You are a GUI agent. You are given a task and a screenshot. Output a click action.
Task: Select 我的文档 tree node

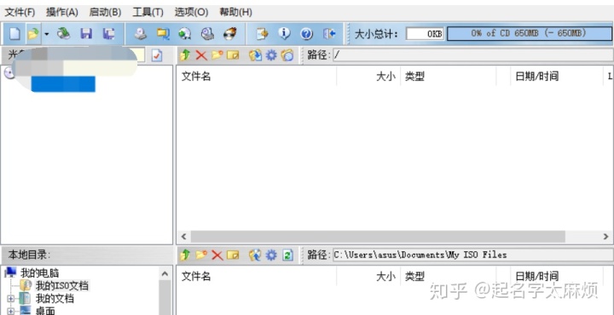(x=55, y=299)
